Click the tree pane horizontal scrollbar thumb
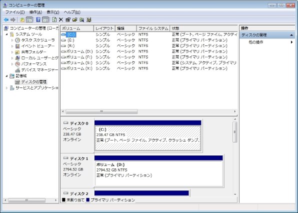The height and width of the screenshot is (213, 298). [27, 200]
